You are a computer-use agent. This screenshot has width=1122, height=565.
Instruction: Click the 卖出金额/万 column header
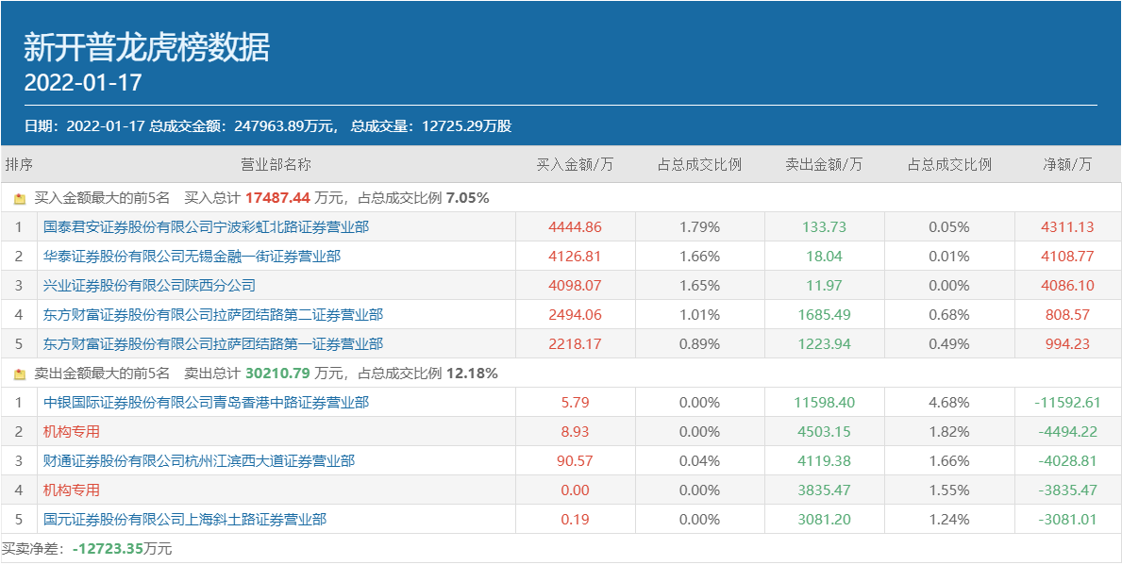tap(824, 165)
